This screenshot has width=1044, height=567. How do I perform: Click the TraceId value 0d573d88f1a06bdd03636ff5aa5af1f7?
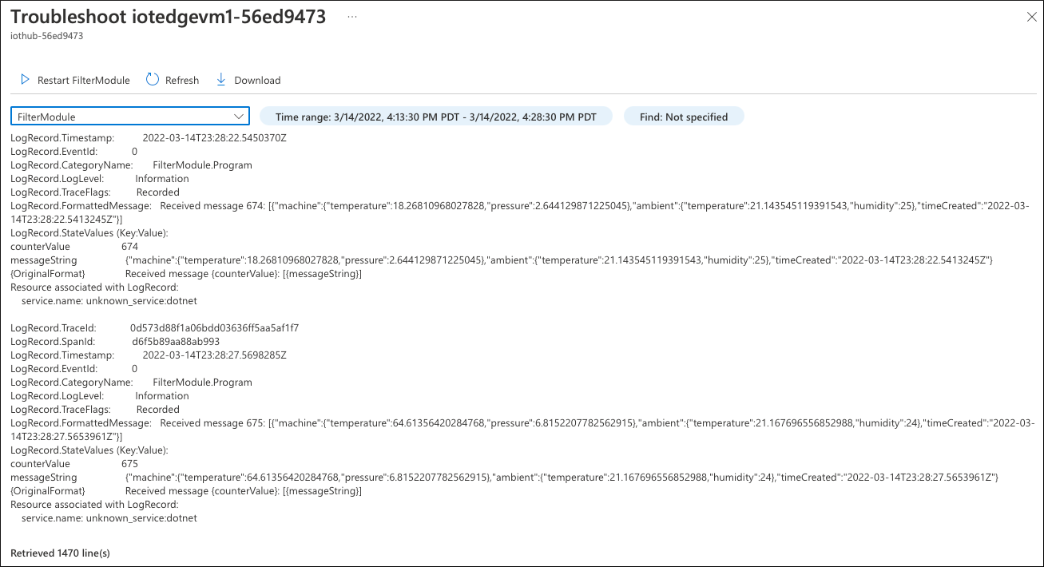click(214, 328)
